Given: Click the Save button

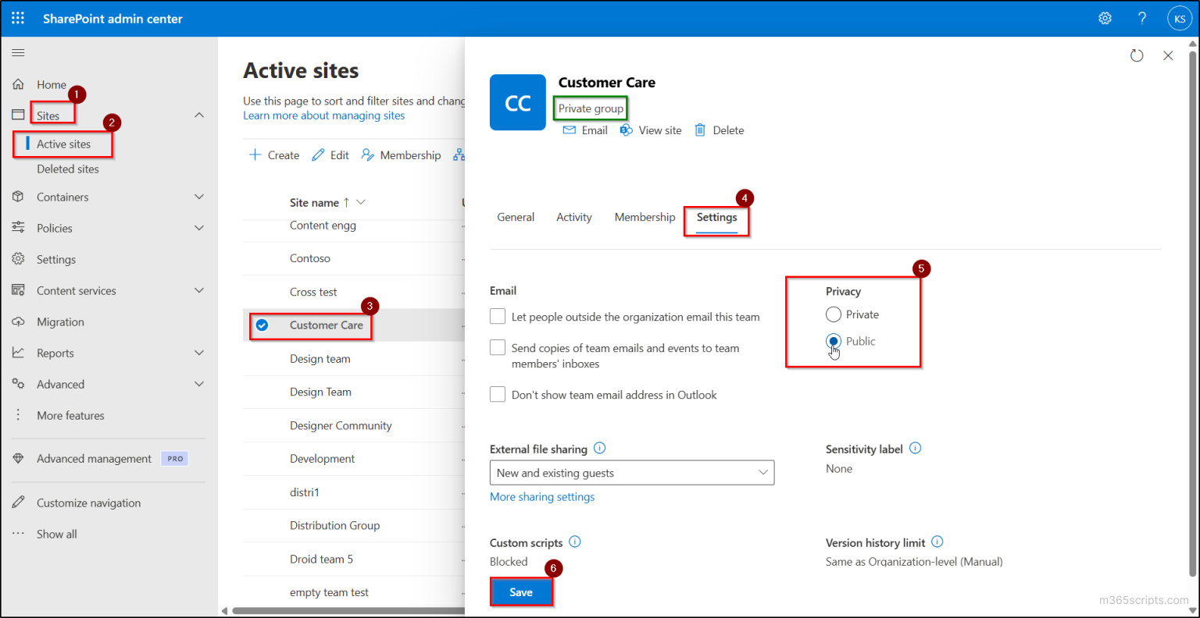Looking at the screenshot, I should tap(521, 591).
